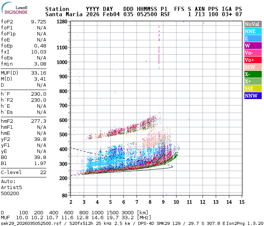Click the Artist5 auto-scaling label
264x226 pixels.
[x=11, y=187]
